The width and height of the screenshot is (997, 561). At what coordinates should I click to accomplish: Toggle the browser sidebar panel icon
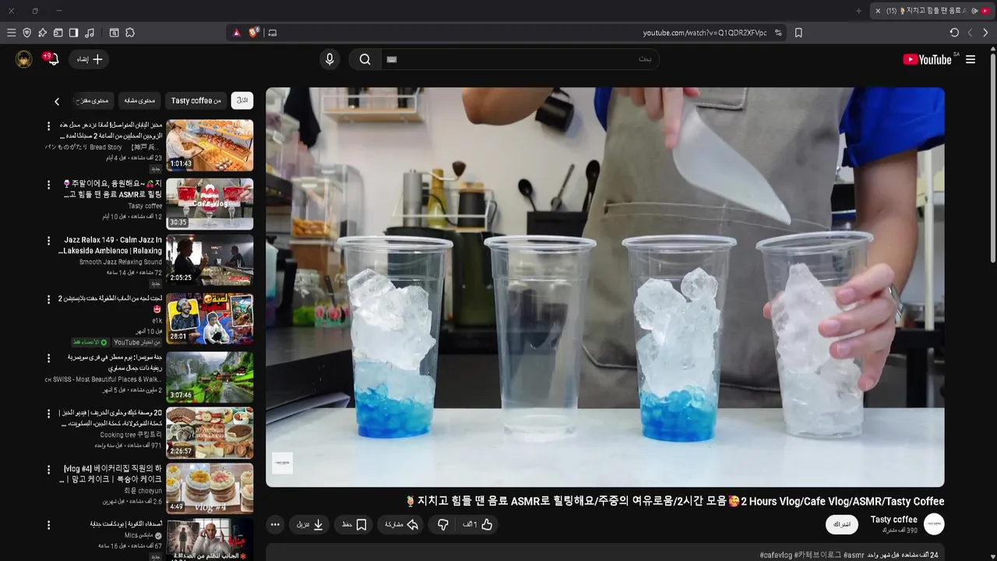pos(73,33)
